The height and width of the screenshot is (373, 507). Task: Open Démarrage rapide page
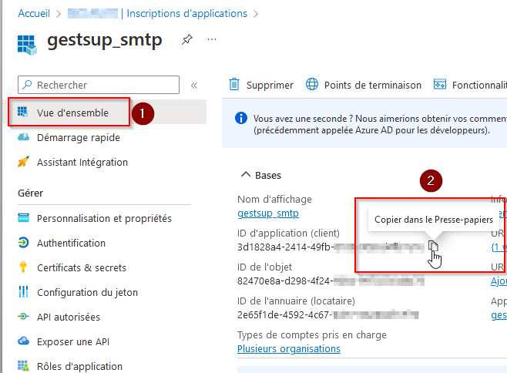79,137
